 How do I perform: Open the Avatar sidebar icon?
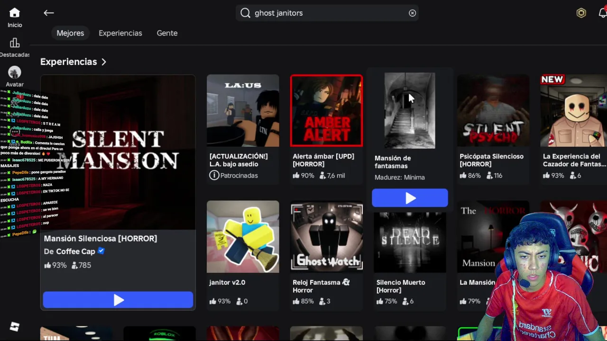(14, 72)
